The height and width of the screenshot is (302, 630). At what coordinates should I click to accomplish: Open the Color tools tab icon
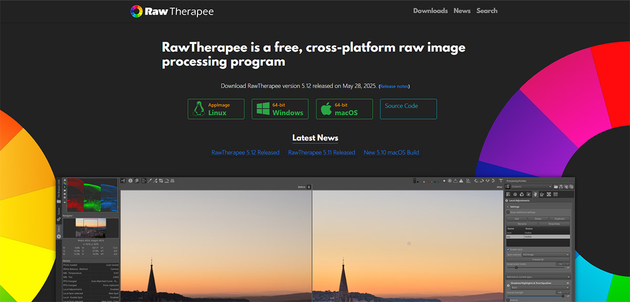click(521, 194)
